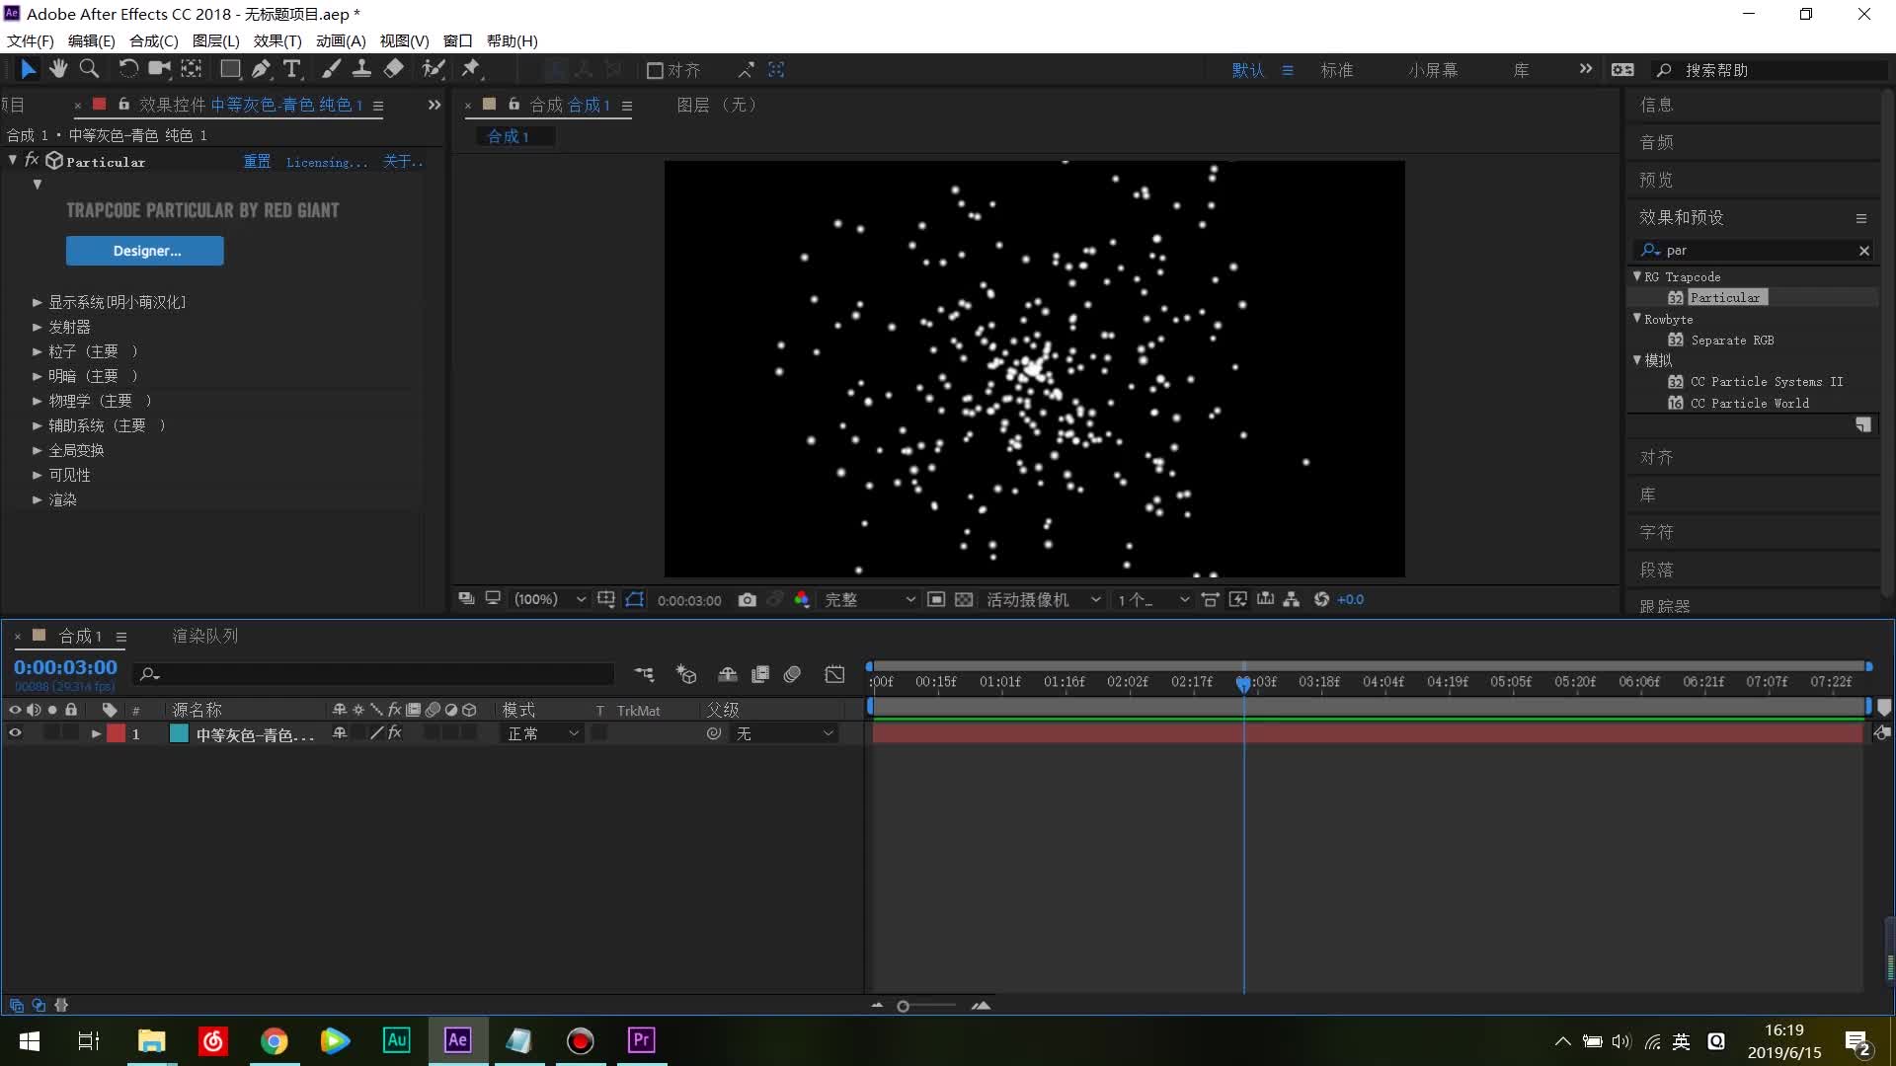This screenshot has height=1066, width=1896.
Task: Open the 效果(T) menu
Action: [x=276, y=40]
